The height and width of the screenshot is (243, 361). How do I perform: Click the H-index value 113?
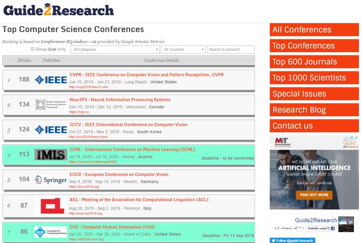click(x=24, y=154)
